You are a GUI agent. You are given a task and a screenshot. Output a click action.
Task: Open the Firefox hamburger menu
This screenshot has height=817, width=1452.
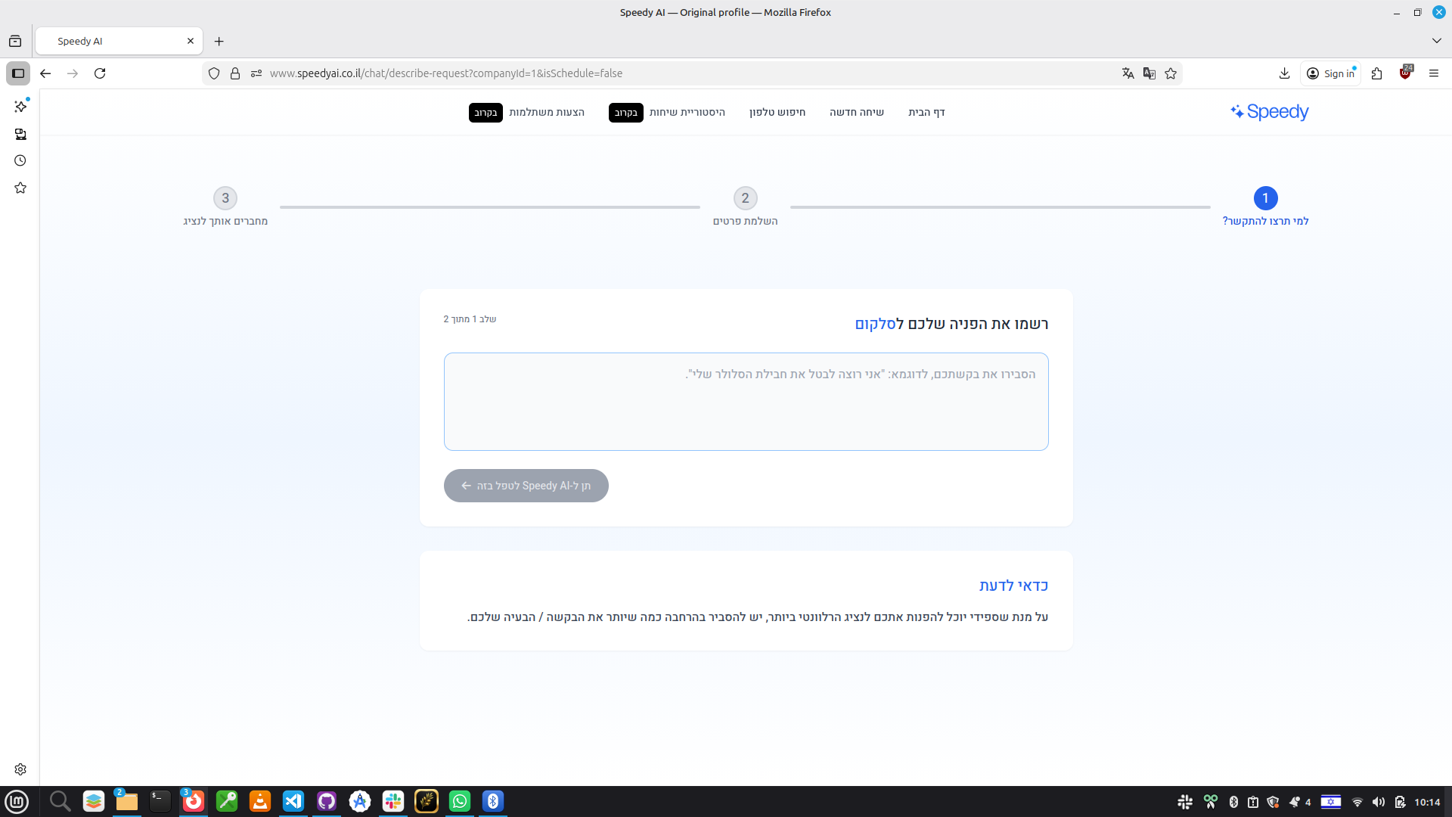[1433, 73]
